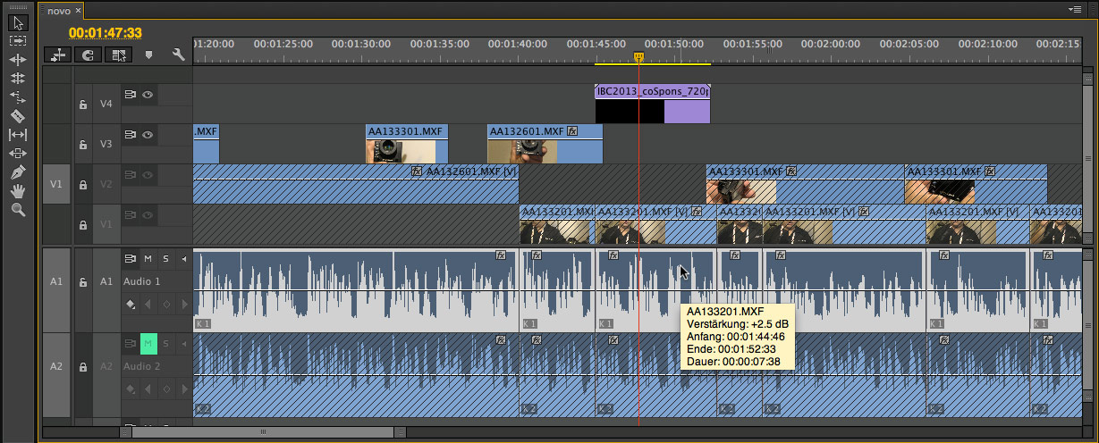The height and width of the screenshot is (443, 1099).
Task: Open Audio 1 keyframe display options
Action: click(x=131, y=304)
